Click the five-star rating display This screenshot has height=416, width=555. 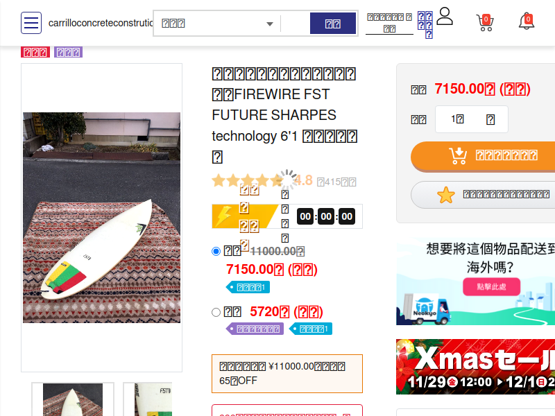tap(247, 180)
